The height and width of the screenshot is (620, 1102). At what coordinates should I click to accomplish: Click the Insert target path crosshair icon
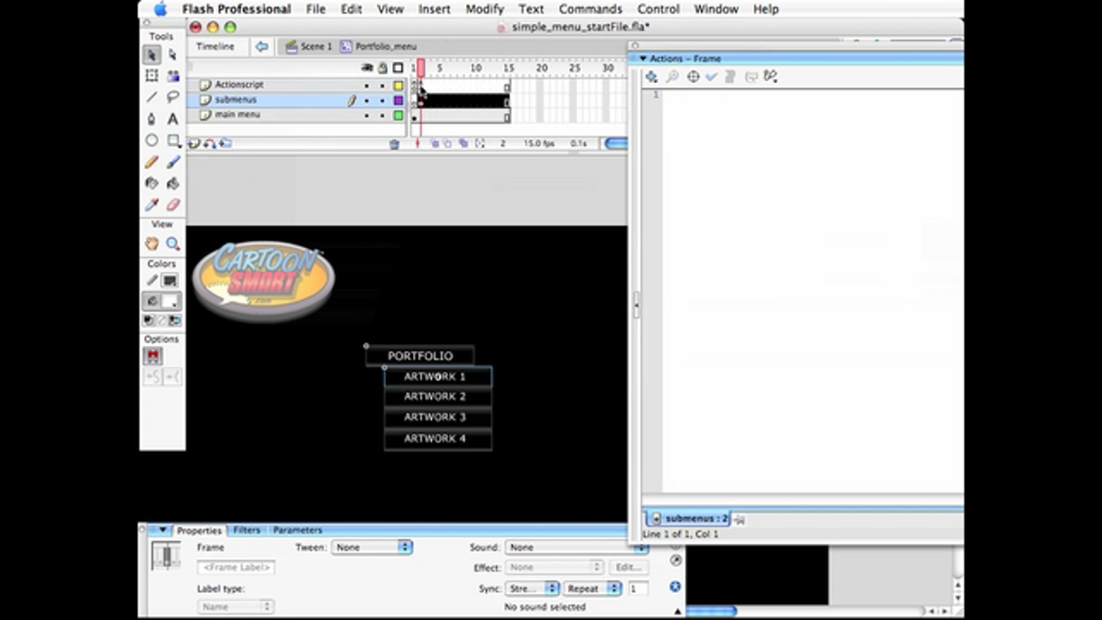click(693, 76)
